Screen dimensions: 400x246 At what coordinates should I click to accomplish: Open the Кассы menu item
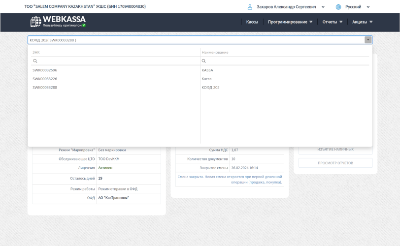[x=252, y=22]
